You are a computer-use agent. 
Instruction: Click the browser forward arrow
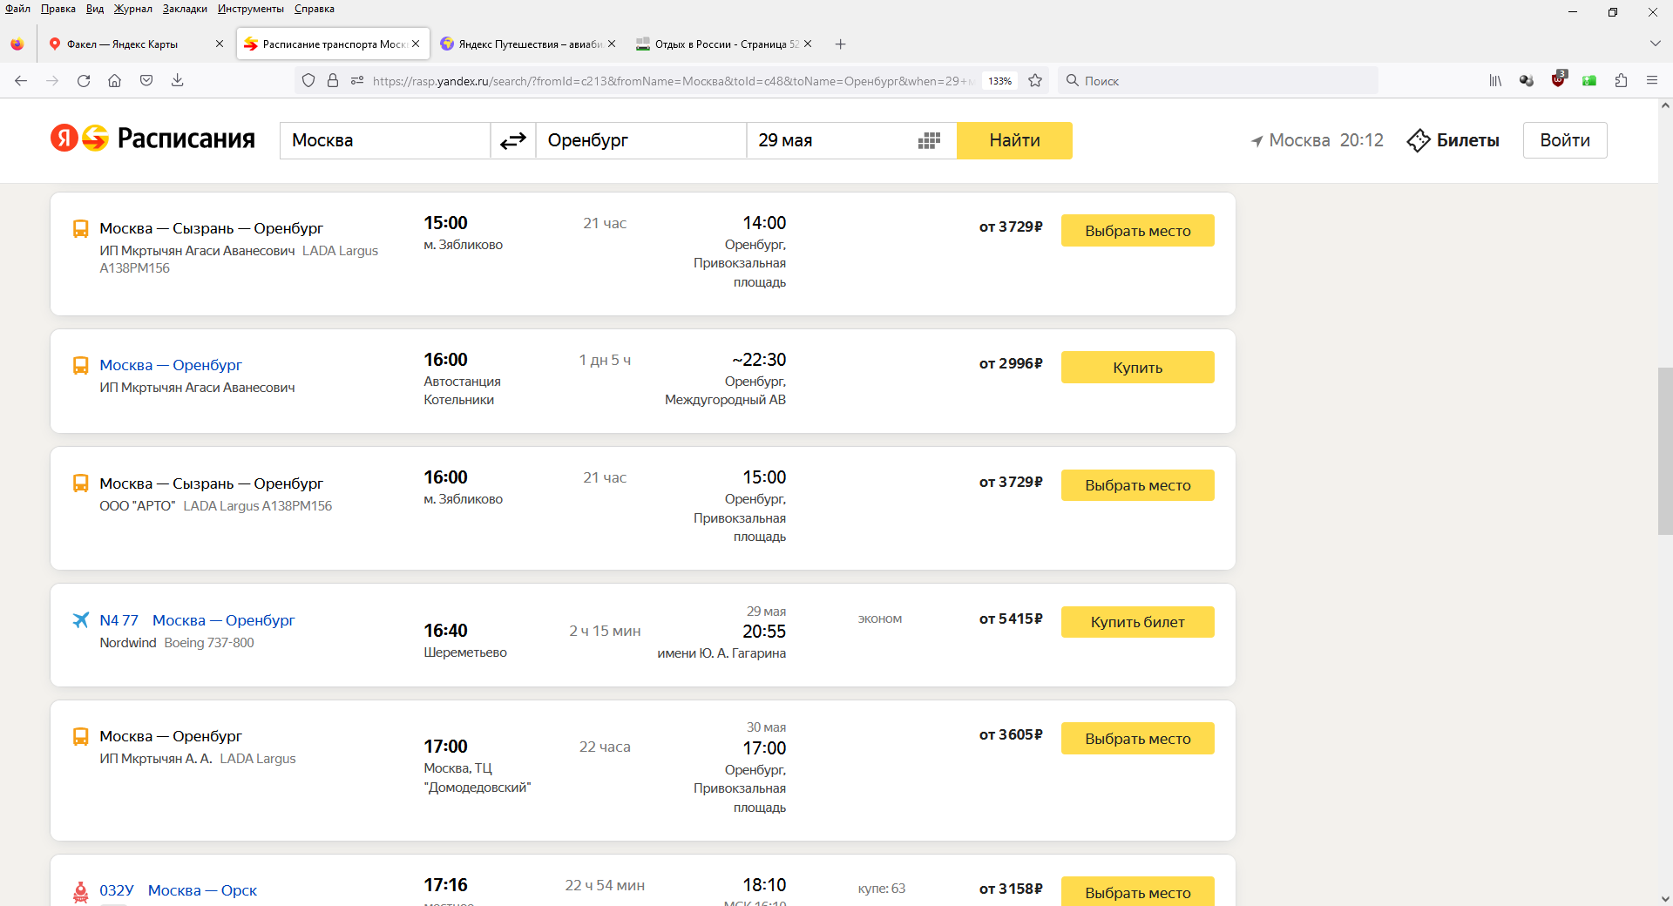pyautogui.click(x=52, y=80)
